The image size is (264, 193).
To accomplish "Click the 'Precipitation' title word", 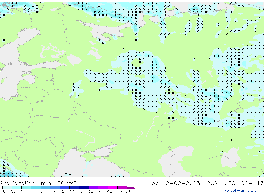I will pos(17,183).
